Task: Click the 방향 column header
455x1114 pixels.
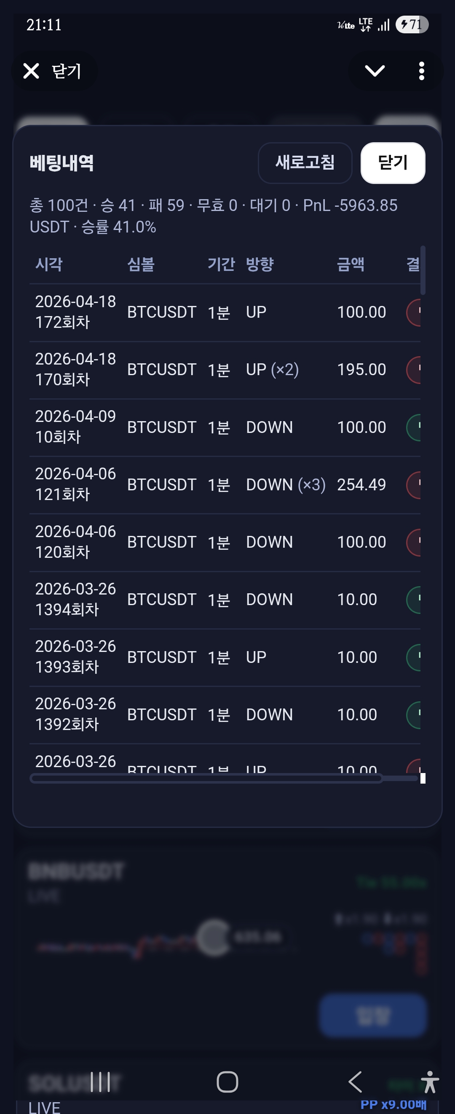Action: (x=260, y=264)
